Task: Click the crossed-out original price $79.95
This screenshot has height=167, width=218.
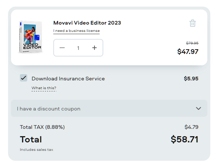Action: tap(192, 43)
